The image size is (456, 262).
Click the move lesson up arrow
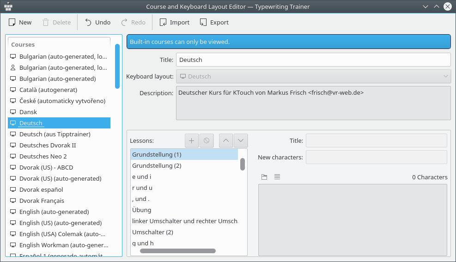(x=225, y=140)
